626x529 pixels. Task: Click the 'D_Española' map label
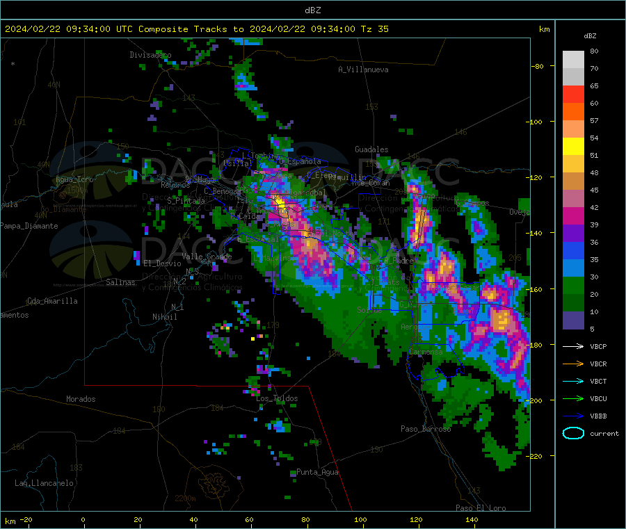[300, 161]
